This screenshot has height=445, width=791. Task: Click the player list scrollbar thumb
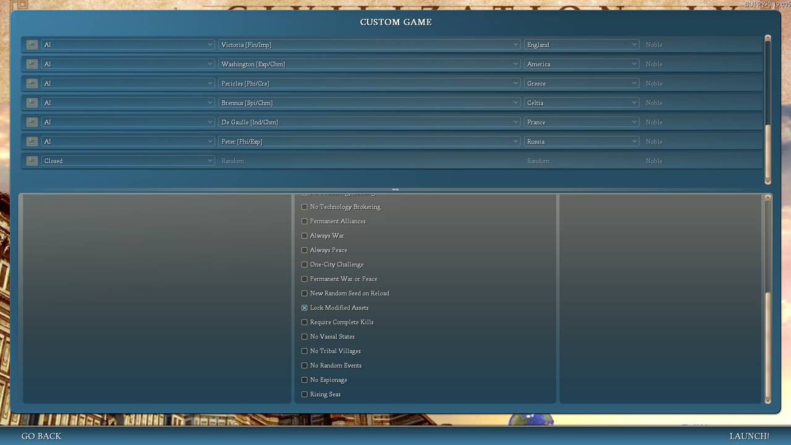tap(768, 151)
